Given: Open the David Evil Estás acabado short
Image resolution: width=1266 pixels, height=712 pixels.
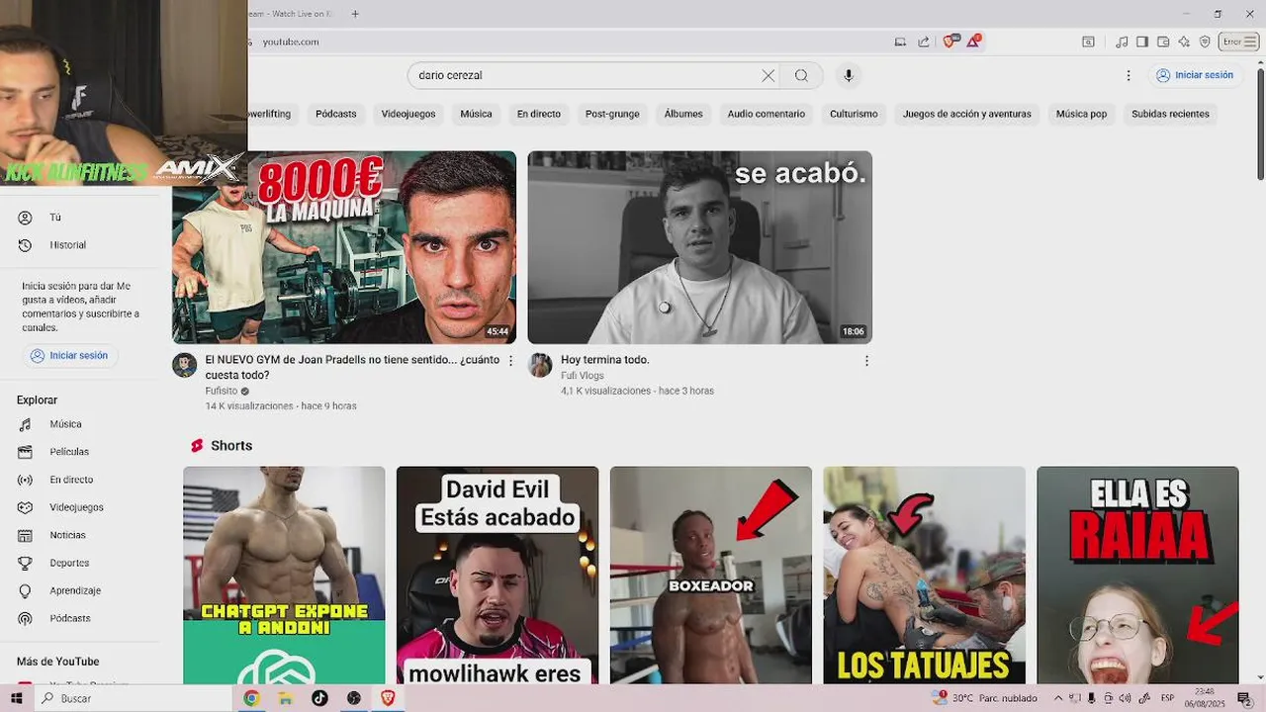Looking at the screenshot, I should tap(497, 575).
